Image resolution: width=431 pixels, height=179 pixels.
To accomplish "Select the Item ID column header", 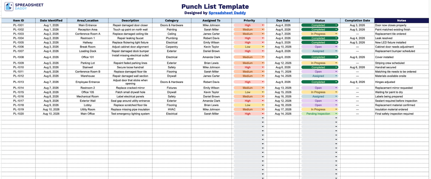I will tap(19, 21).
